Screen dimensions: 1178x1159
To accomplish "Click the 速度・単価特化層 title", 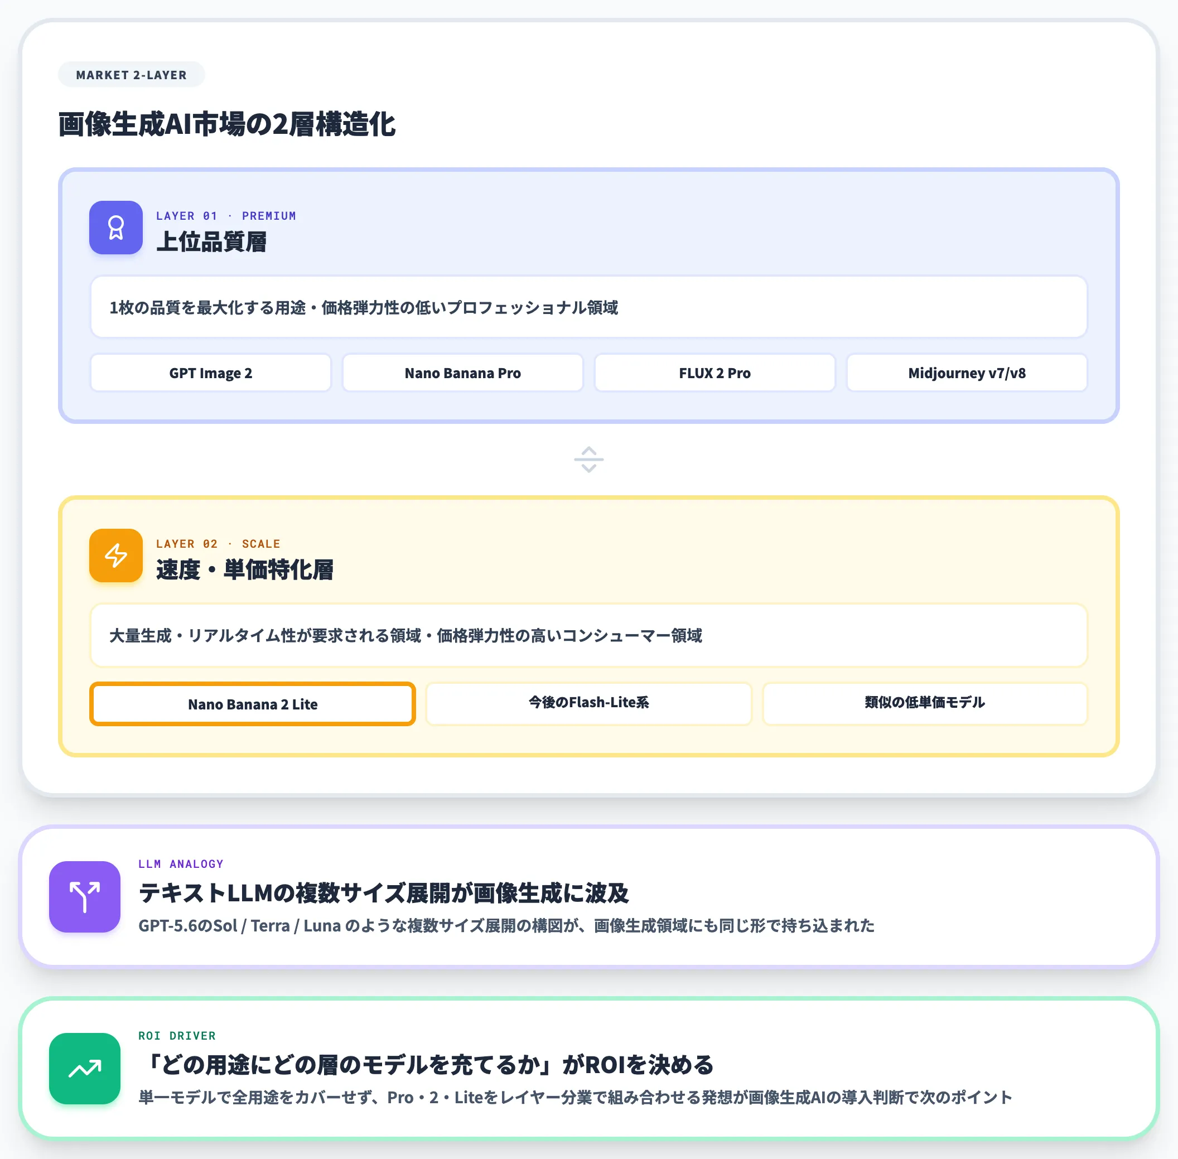I will 245,570.
